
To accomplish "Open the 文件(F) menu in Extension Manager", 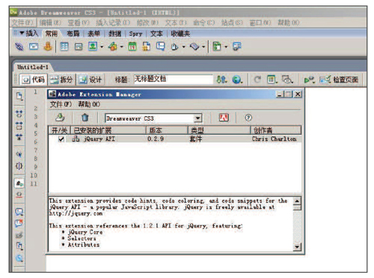I will pos(61,104).
